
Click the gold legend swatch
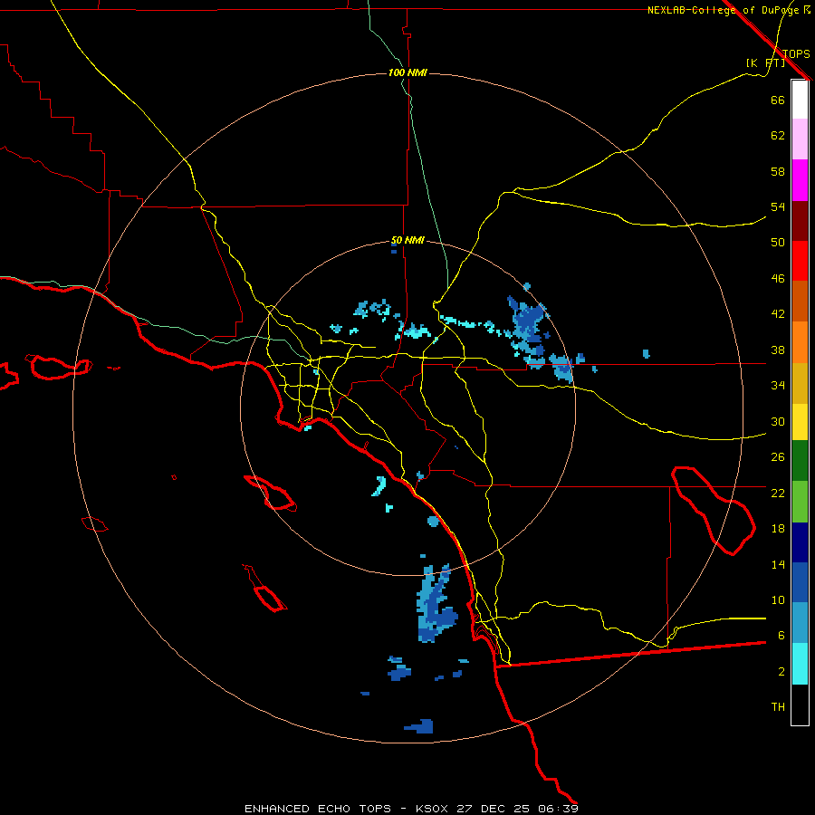800,383
